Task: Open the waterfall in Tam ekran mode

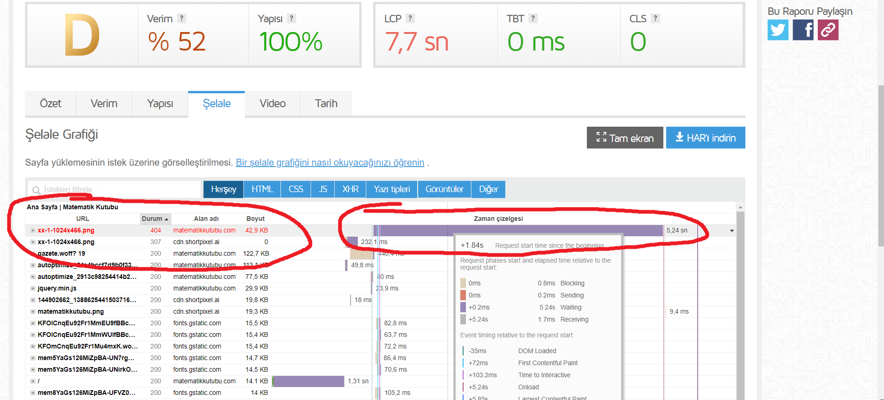Action: tap(625, 138)
